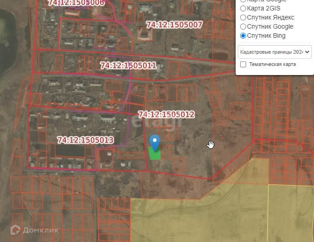Viewport: 314px width, 242px height.
Task: Select the Спутник Bing radio option
Action: [243, 35]
